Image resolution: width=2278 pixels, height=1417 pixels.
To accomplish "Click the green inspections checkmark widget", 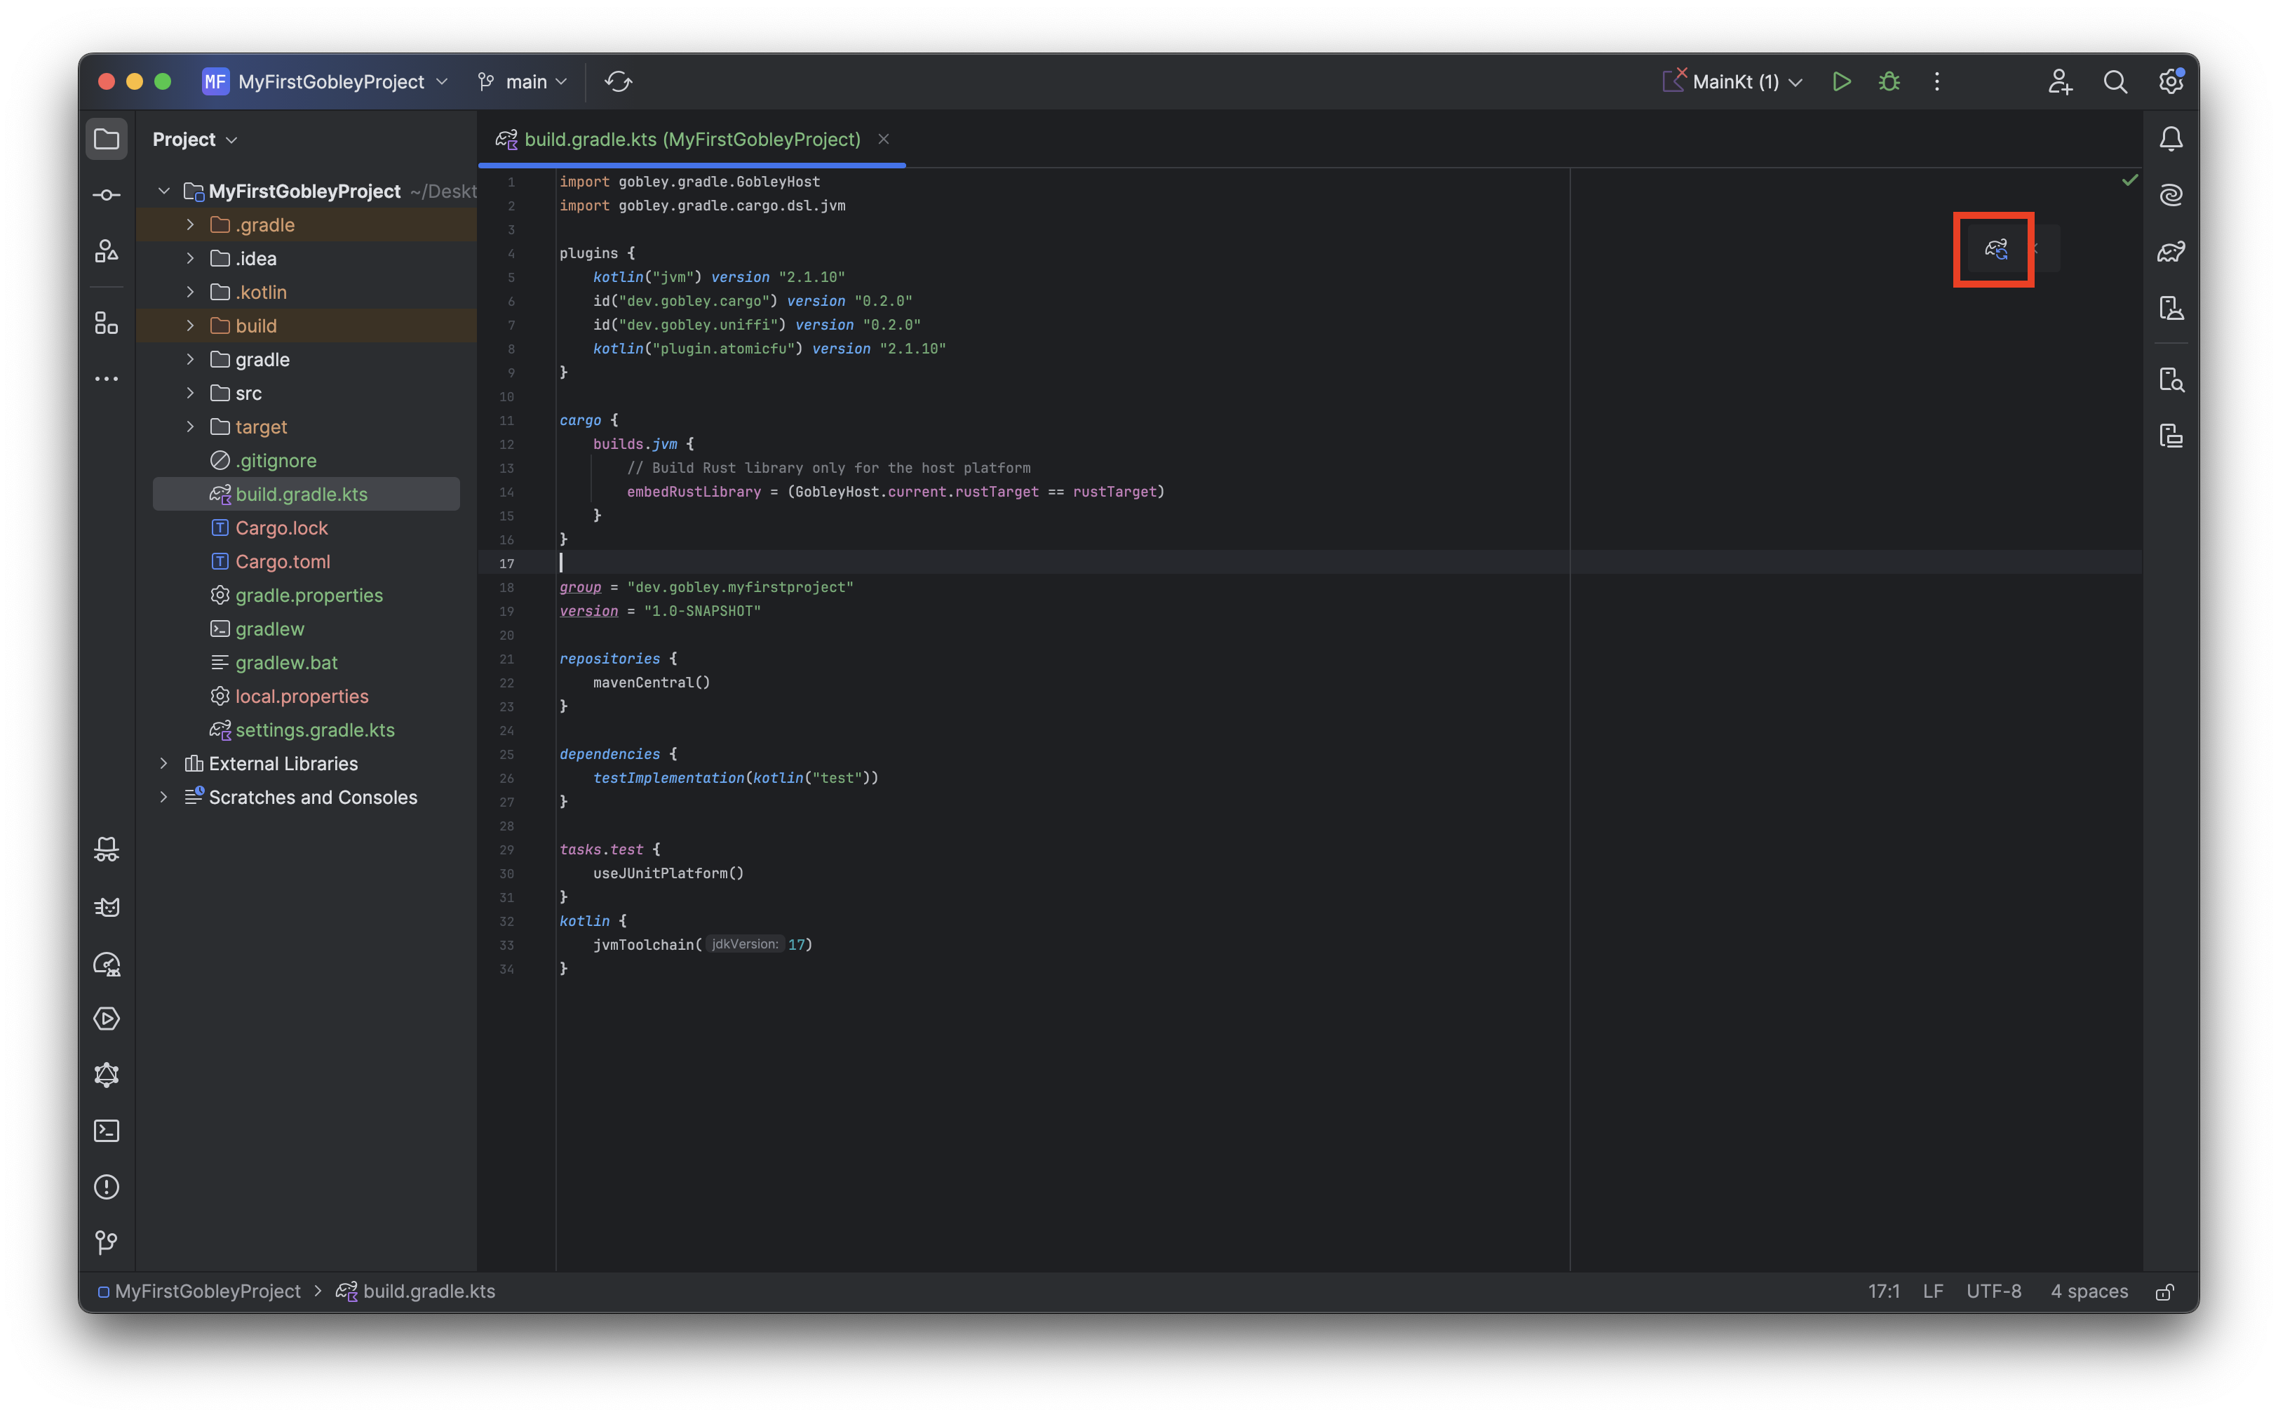I will click(x=2129, y=180).
